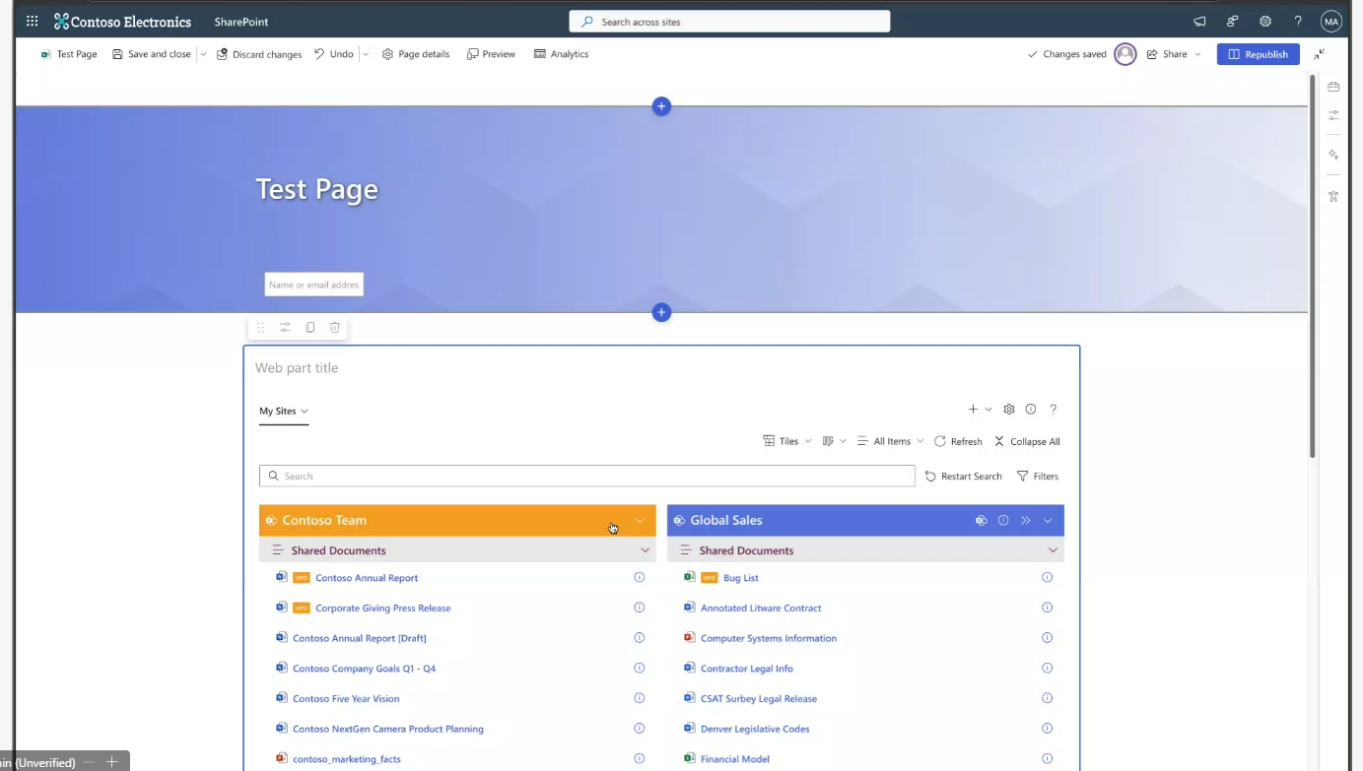Viewport: 1363px width, 771px height.
Task: Show info for the Global Sales site
Action: pos(1003,520)
